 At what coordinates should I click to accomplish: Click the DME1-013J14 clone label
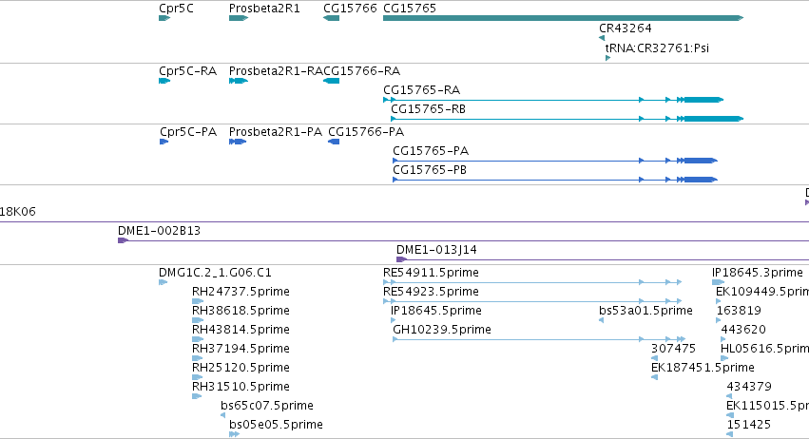coord(436,250)
